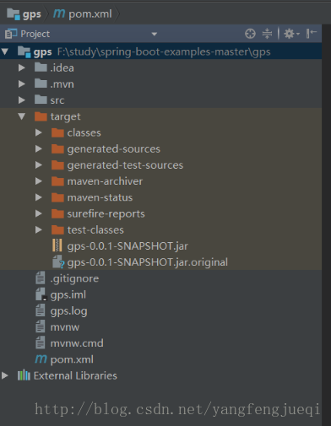The image size is (331, 426).
Task: Click the Project tool window icon
Action: [x=11, y=34]
